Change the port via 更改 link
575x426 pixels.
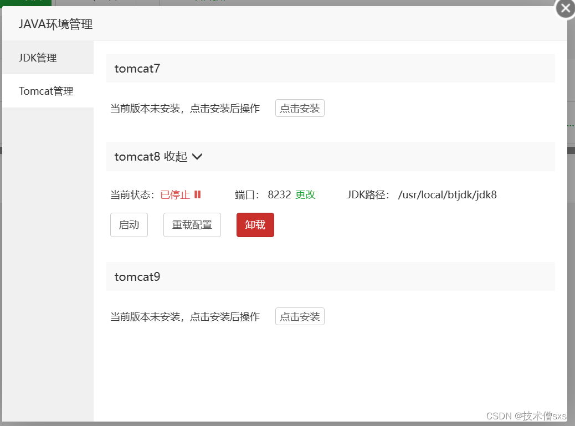(305, 194)
